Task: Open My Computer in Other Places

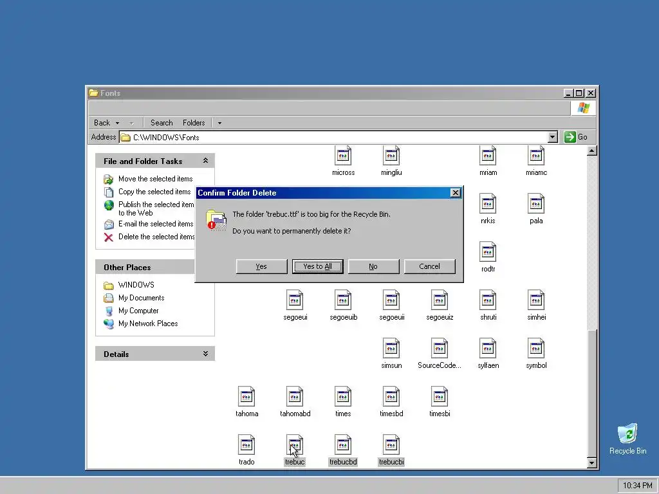Action: (138, 311)
